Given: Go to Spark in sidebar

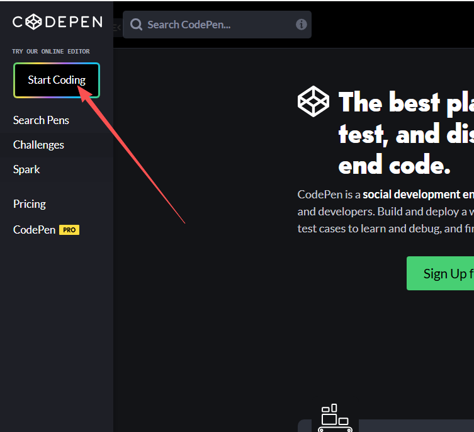Looking at the screenshot, I should (26, 169).
